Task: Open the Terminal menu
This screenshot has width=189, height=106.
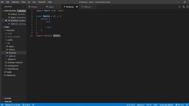Action: point(42,2)
